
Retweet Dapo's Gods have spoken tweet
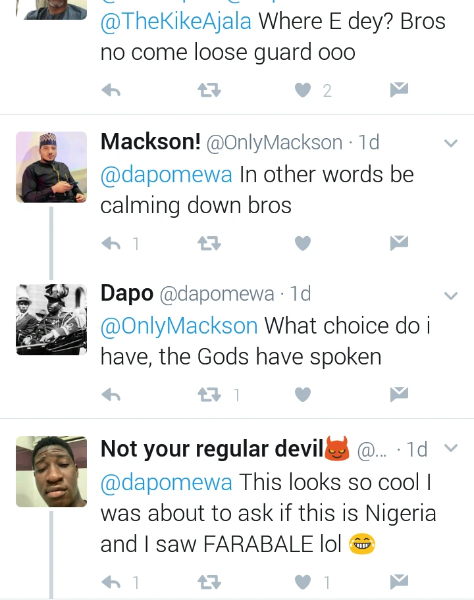[x=209, y=395]
